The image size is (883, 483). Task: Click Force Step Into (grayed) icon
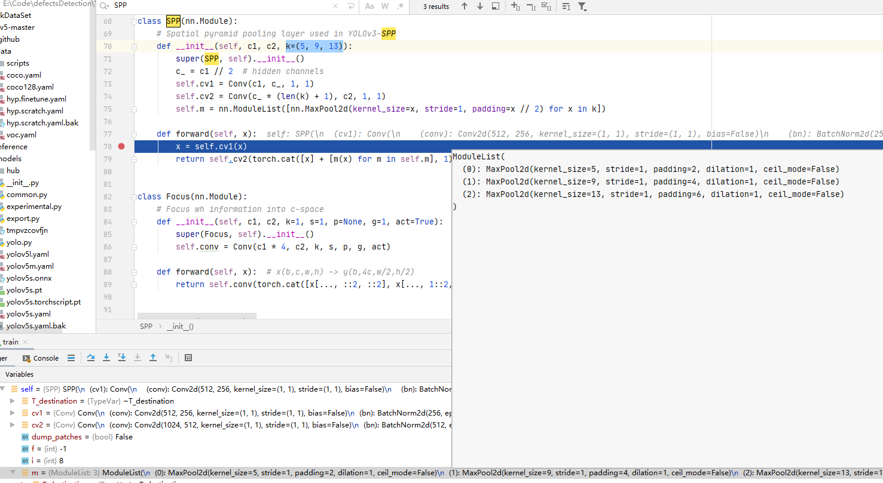(x=138, y=358)
